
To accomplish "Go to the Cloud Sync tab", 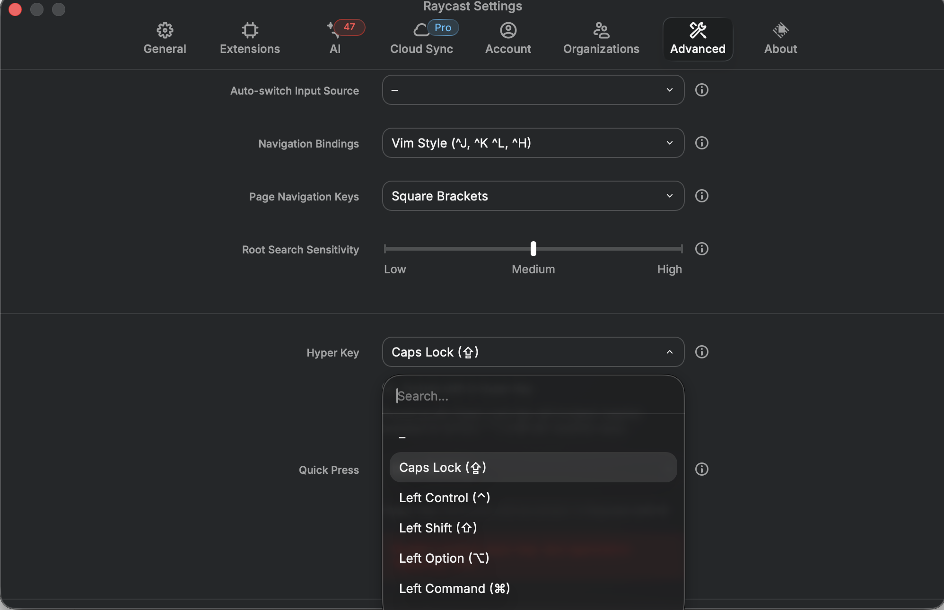I will point(421,39).
